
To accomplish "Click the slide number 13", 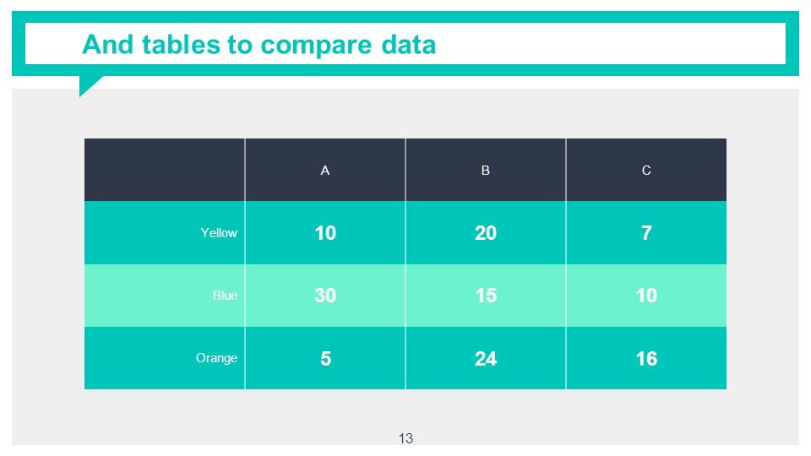I will (405, 438).
